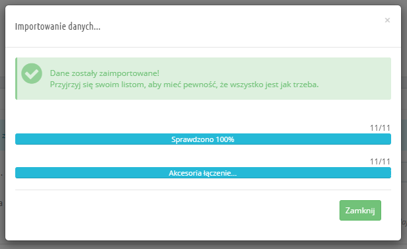This screenshot has height=249, width=407.
Task: Click the Importowanie danych dialog title
Action: (x=58, y=26)
